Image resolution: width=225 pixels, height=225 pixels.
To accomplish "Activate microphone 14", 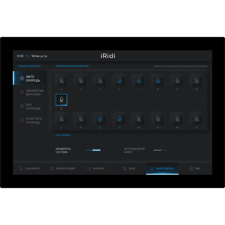I will pyautogui.click(x=139, y=119).
